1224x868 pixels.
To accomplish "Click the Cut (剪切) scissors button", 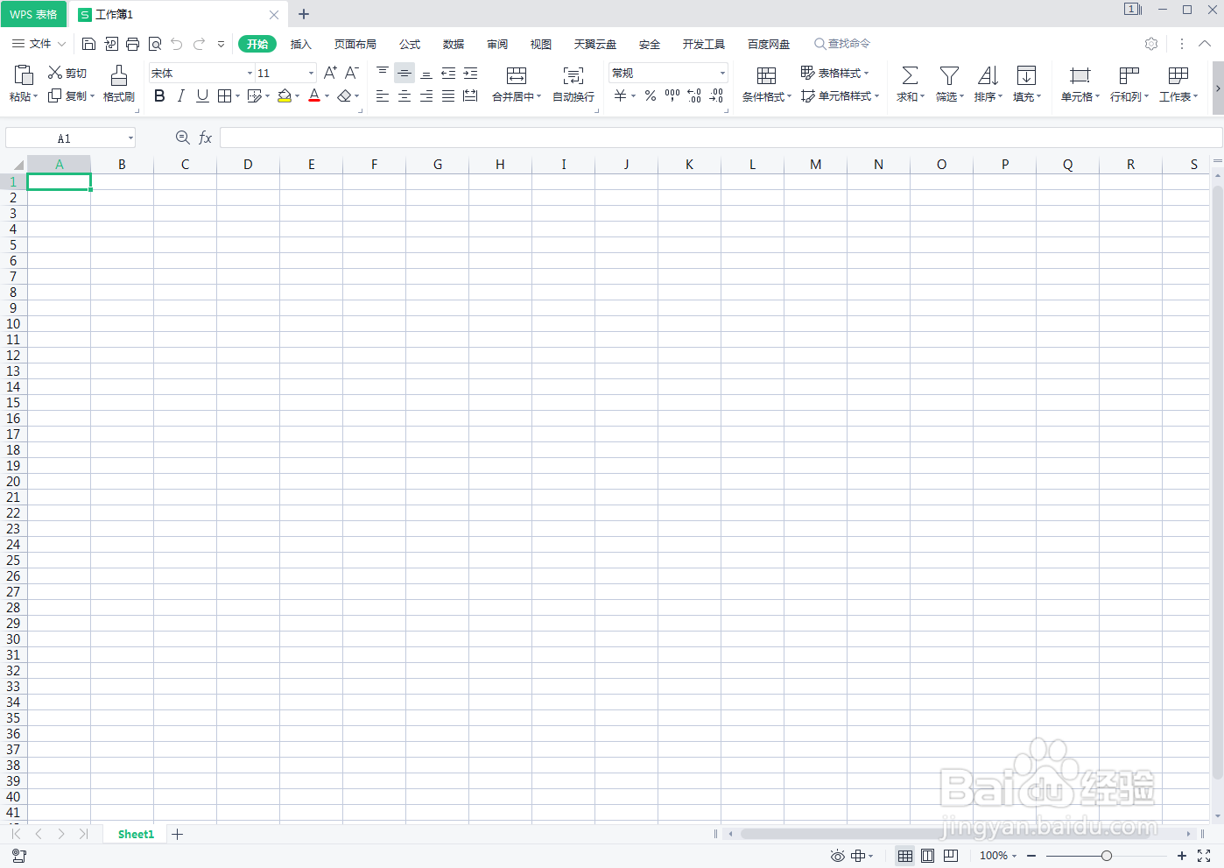I will coord(67,73).
